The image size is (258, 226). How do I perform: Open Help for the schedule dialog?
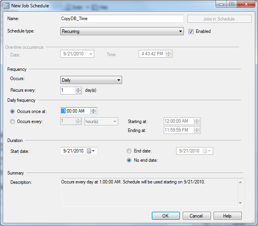coord(227,216)
